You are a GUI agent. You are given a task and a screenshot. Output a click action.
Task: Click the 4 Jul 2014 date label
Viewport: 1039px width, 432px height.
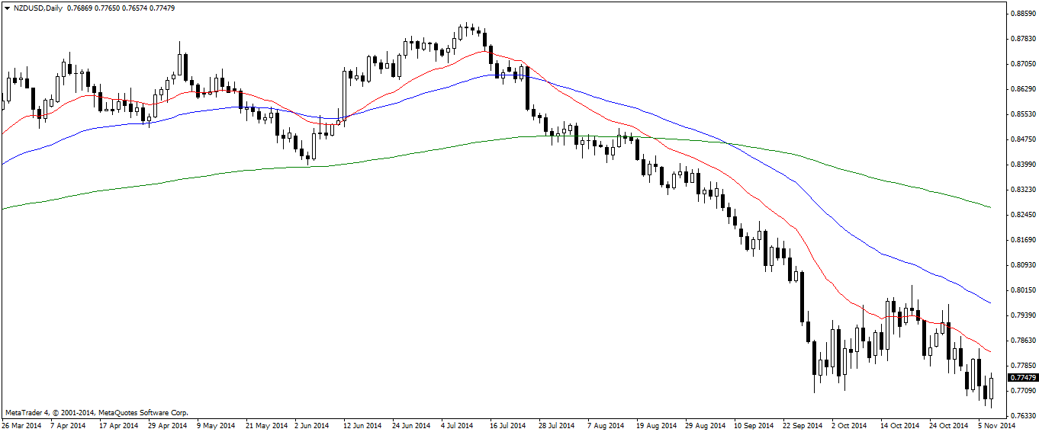click(458, 426)
